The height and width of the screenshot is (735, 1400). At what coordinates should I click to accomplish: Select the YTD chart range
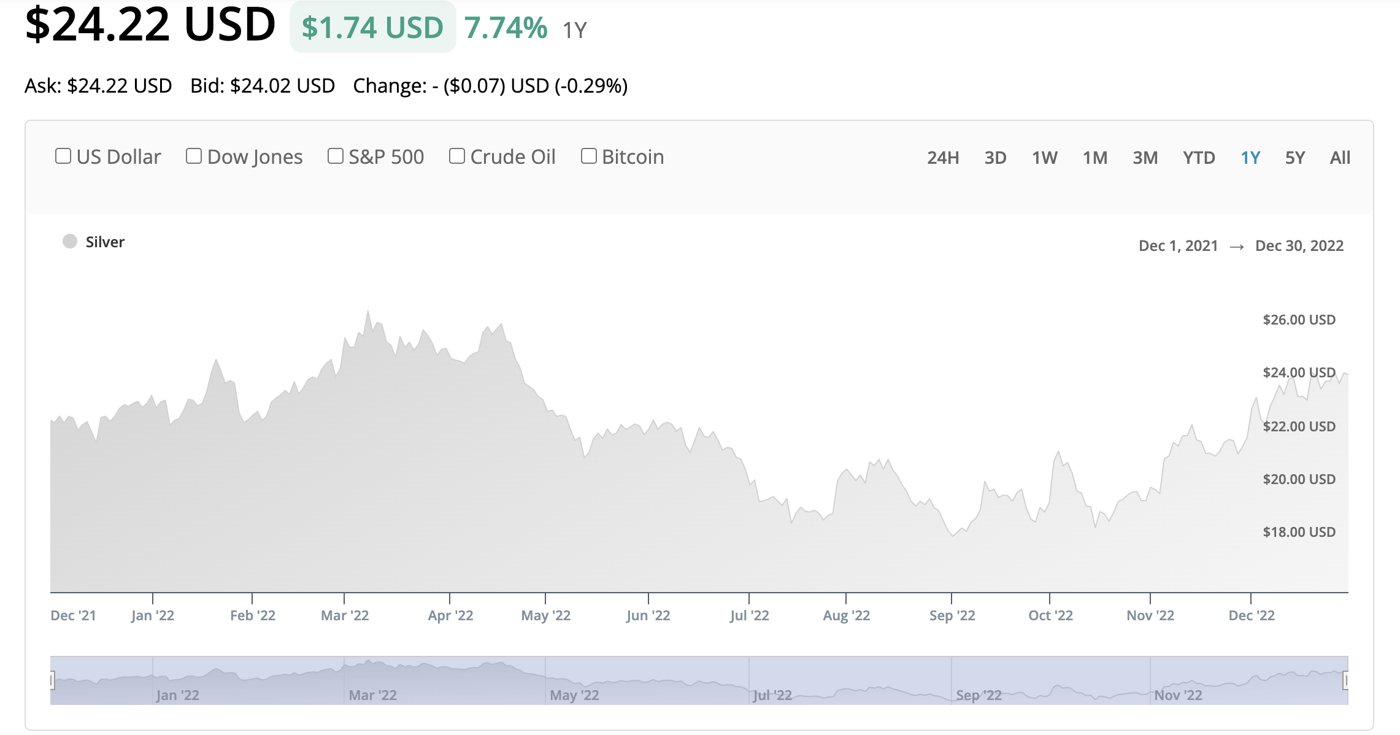[x=1199, y=158]
